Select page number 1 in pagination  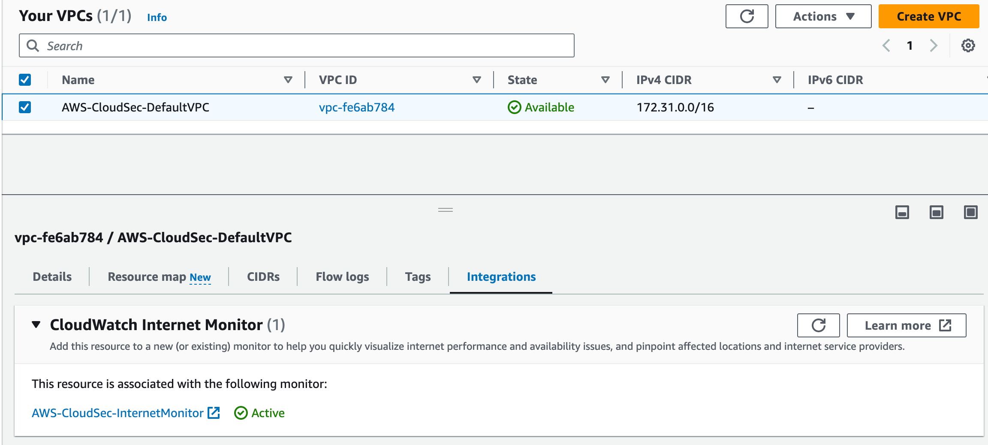[910, 45]
